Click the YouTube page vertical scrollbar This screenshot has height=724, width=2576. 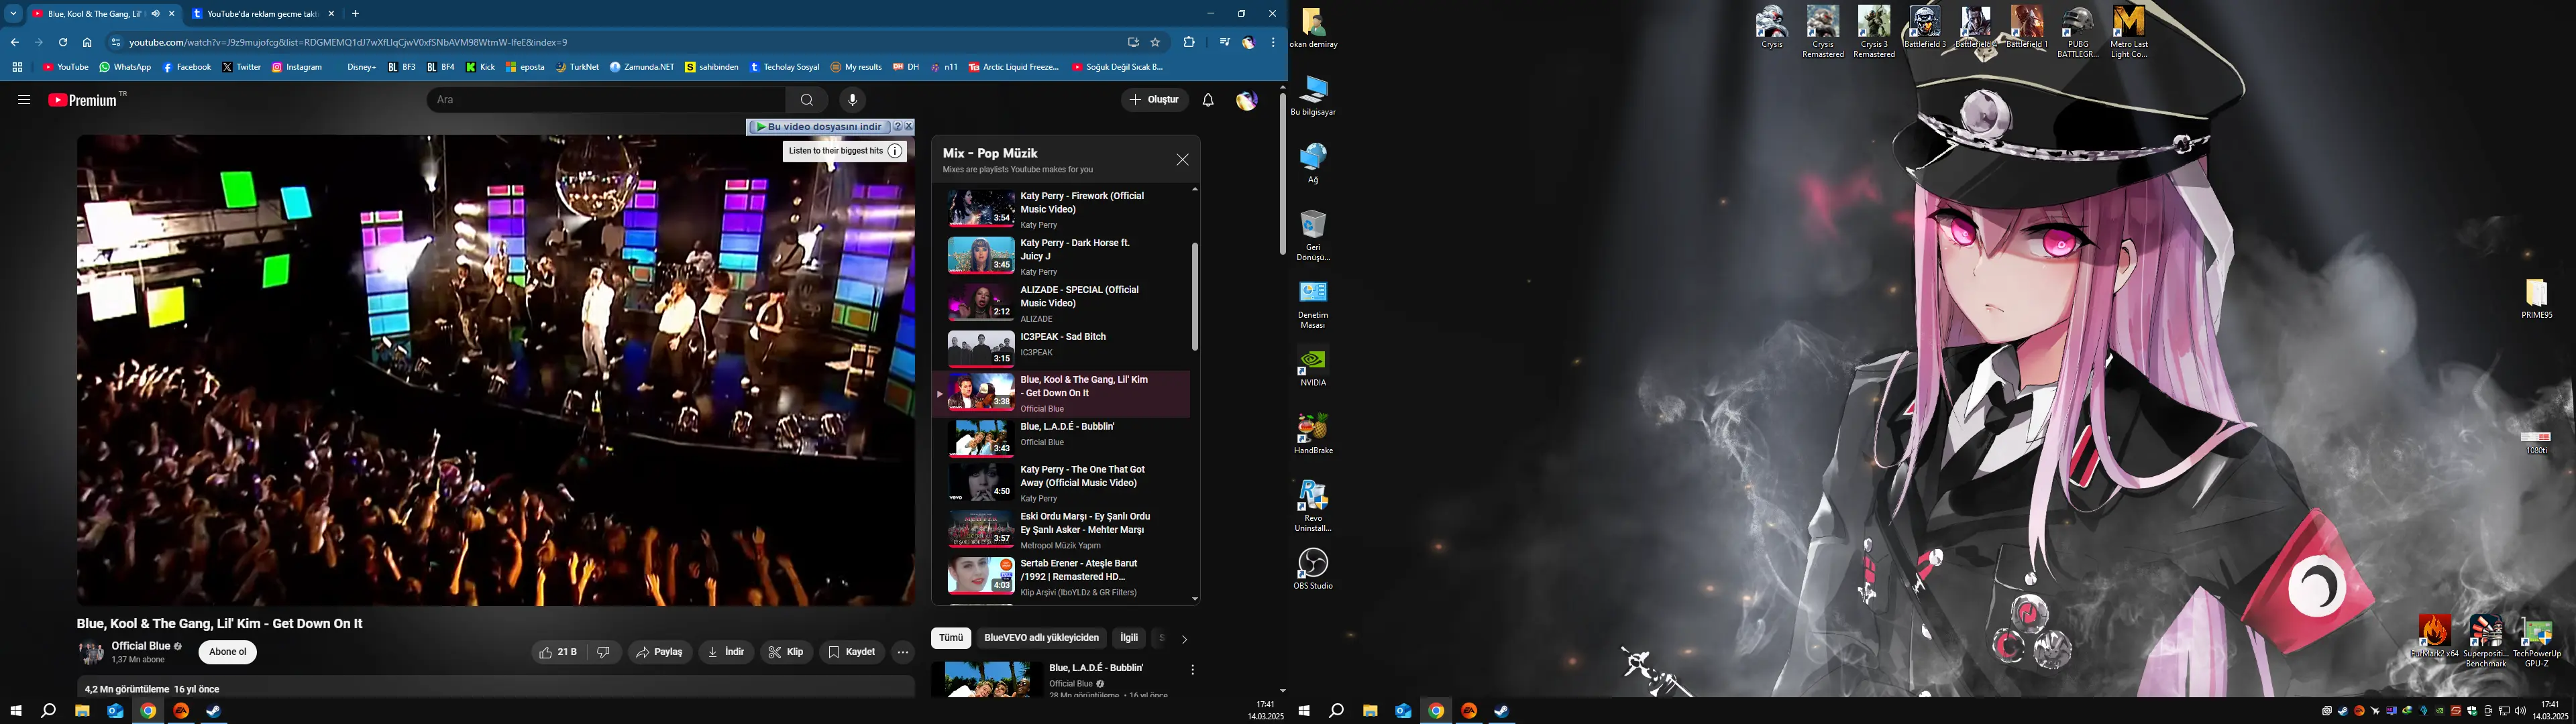[x=1282, y=174]
